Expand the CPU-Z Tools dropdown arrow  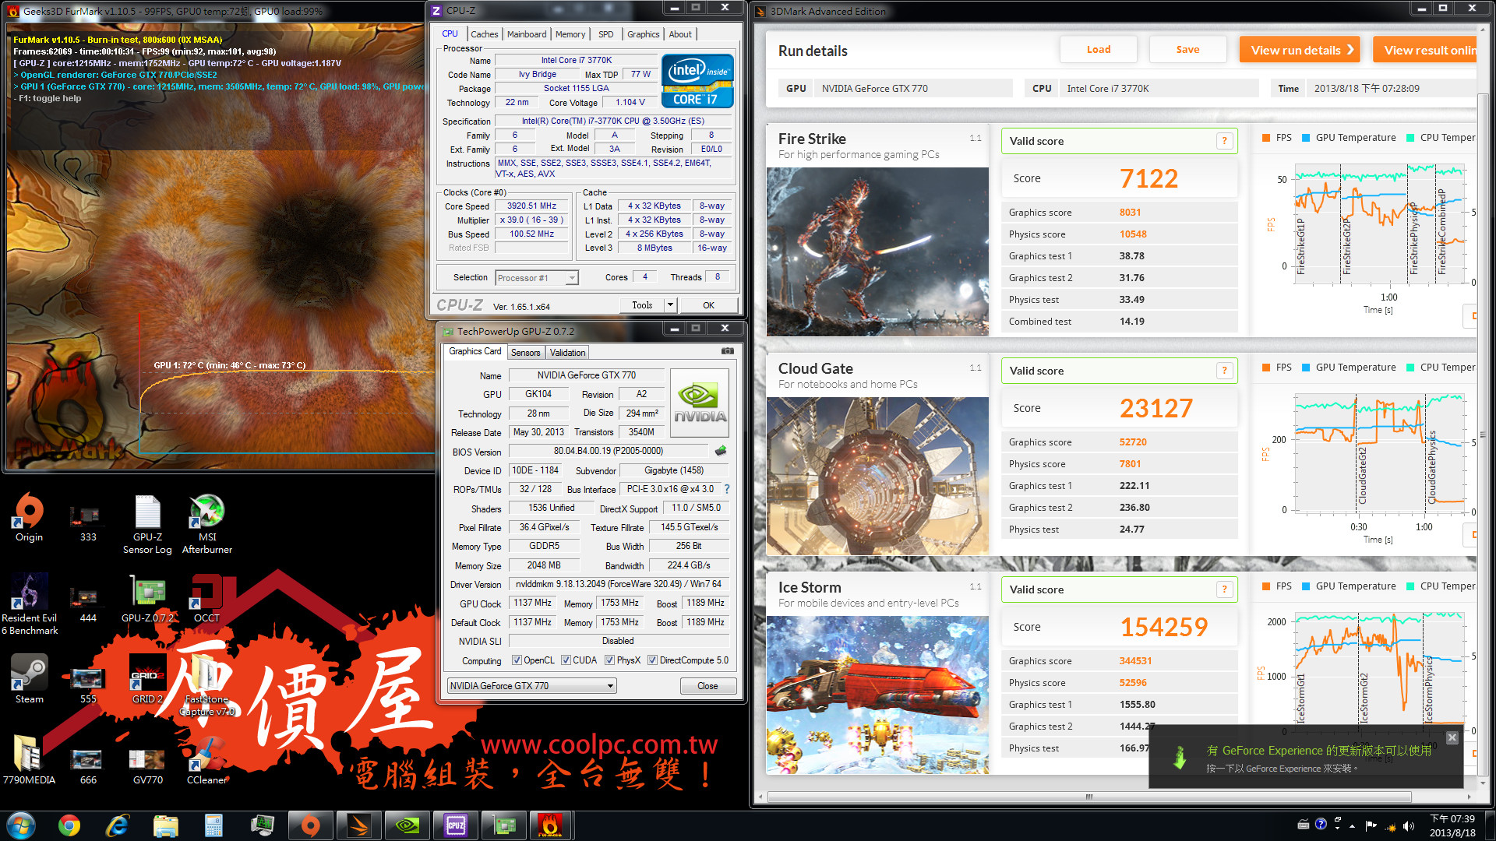coord(670,305)
